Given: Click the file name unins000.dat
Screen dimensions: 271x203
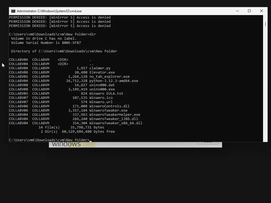Looking at the screenshot, I should point(102,85).
